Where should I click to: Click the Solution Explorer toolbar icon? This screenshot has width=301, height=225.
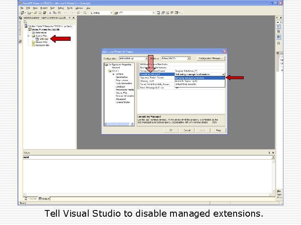pyautogui.click(x=158, y=13)
